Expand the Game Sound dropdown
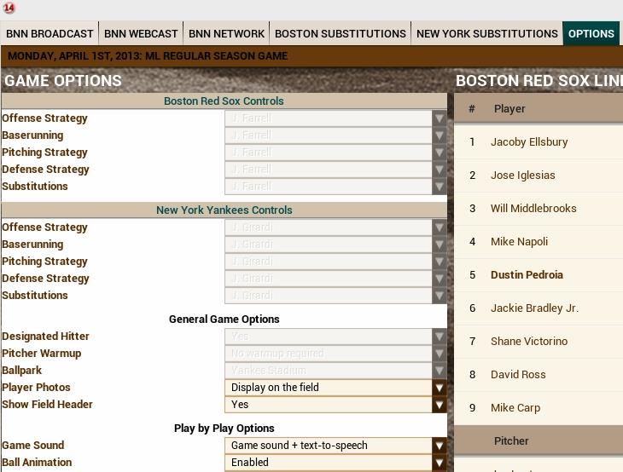 click(440, 446)
